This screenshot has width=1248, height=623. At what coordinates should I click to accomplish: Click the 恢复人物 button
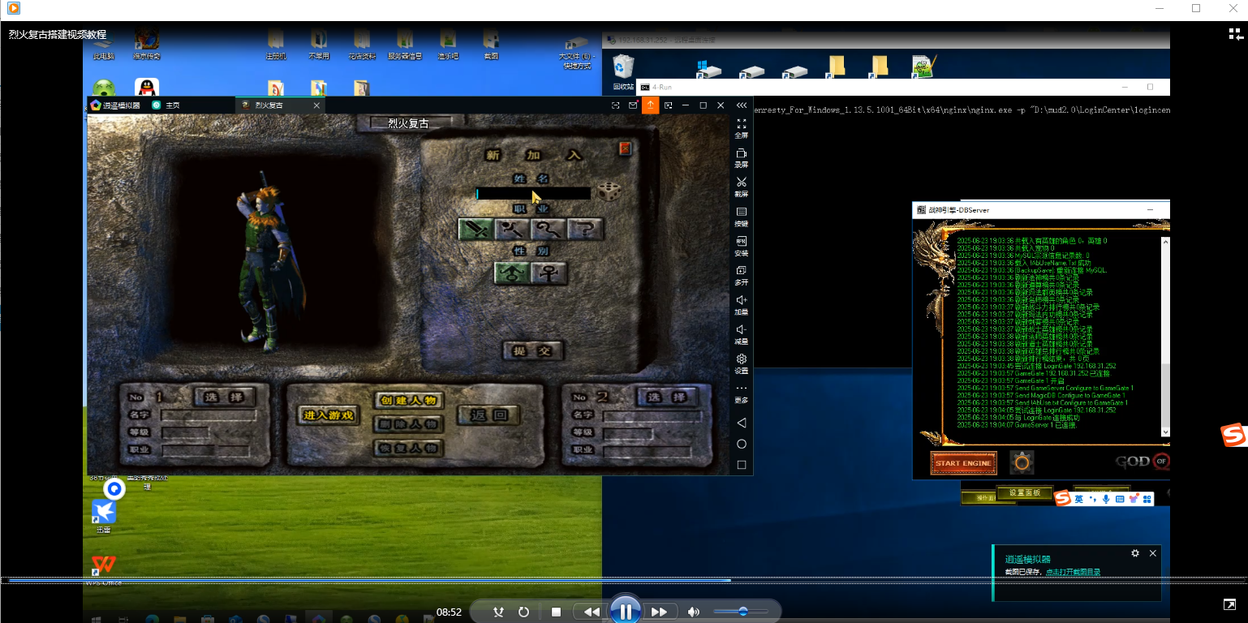[x=409, y=448]
